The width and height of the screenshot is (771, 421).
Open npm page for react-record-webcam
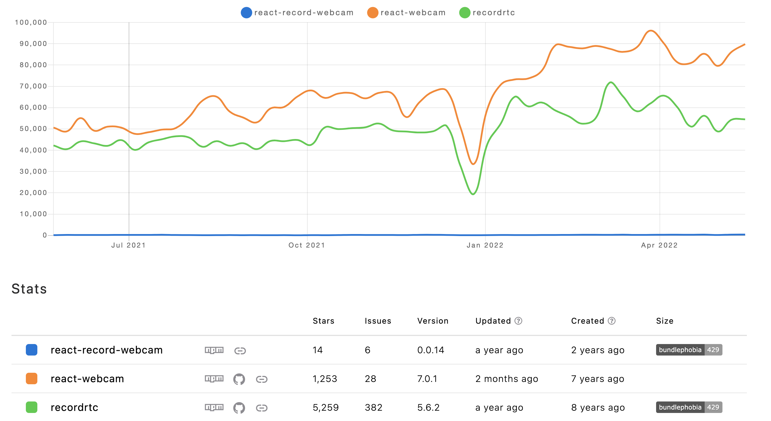coord(214,350)
